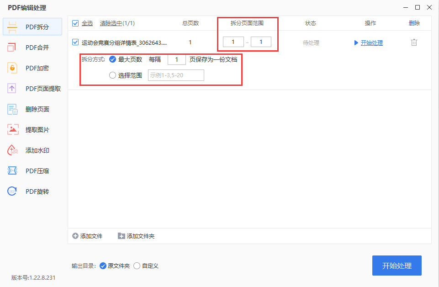
Task: Focus the split range end page field
Action: (261, 42)
